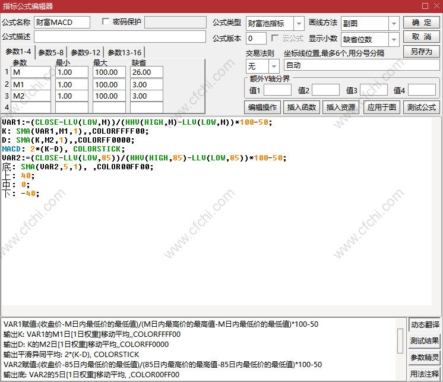Toggle the 密码保护 checkbox

(x=106, y=22)
